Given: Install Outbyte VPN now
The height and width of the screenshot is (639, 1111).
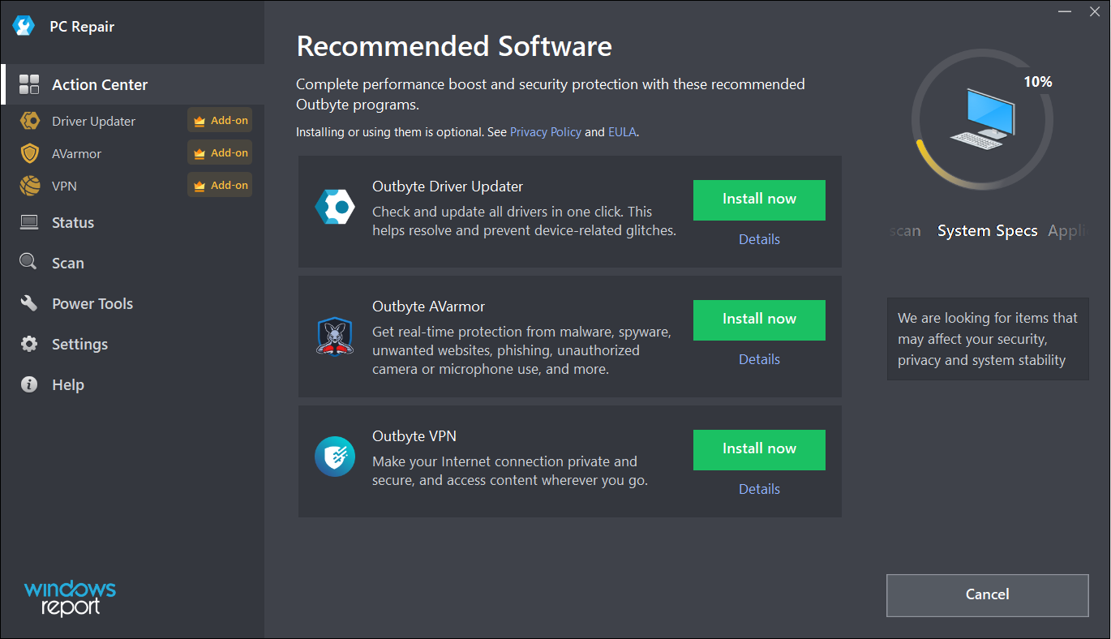Looking at the screenshot, I should pos(759,449).
